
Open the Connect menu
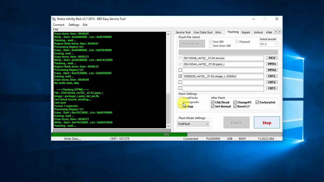58,25
